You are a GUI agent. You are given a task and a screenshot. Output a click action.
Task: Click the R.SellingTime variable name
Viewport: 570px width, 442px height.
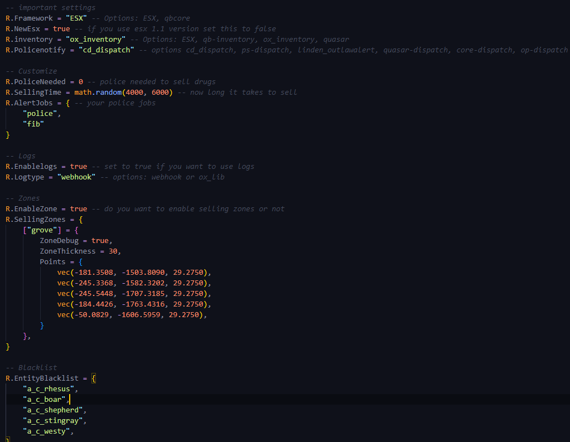point(33,93)
